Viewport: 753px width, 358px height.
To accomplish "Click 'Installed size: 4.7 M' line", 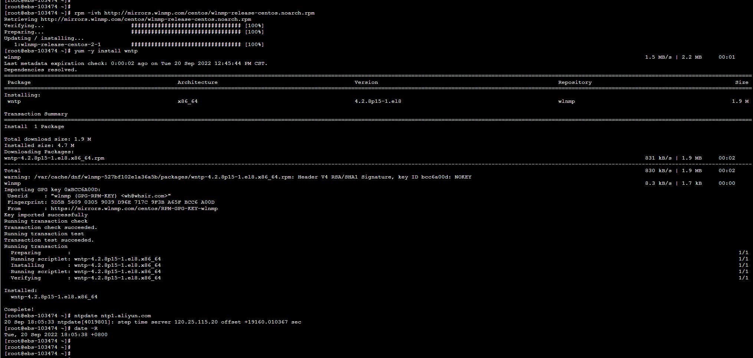I will [x=39, y=145].
